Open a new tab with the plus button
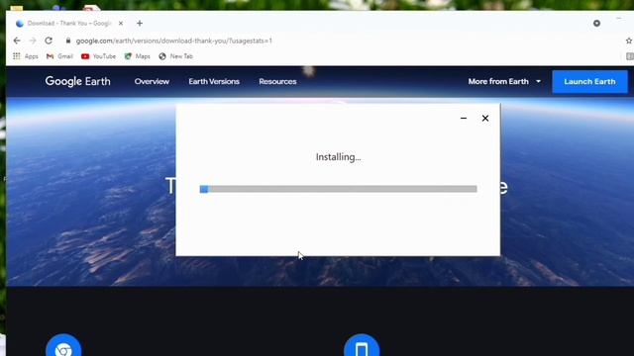The image size is (634, 356). click(140, 24)
